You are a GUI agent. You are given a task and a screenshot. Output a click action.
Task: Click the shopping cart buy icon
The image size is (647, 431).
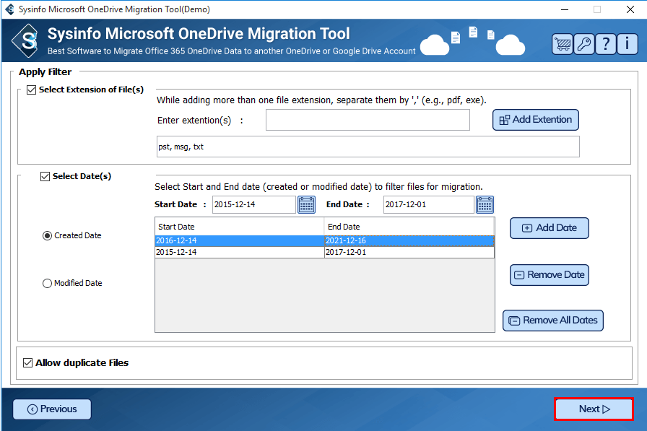[563, 44]
